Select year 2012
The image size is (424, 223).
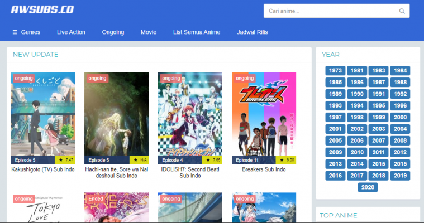400,152
